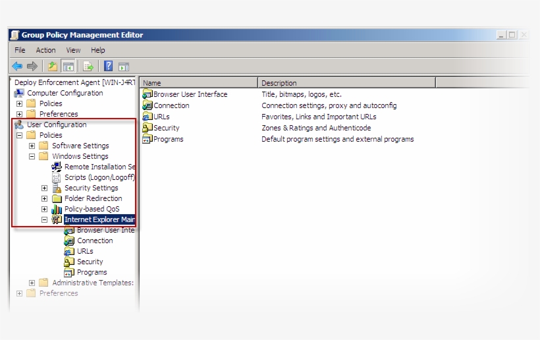
Task: Click 'Zones & Ratings and Authenticode' text
Action: click(x=316, y=128)
